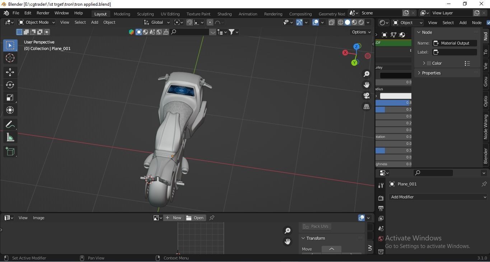Click the Material Output name field
490x262 pixels.
click(x=454, y=43)
